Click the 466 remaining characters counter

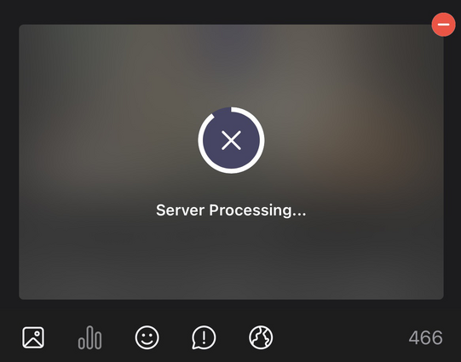click(425, 337)
